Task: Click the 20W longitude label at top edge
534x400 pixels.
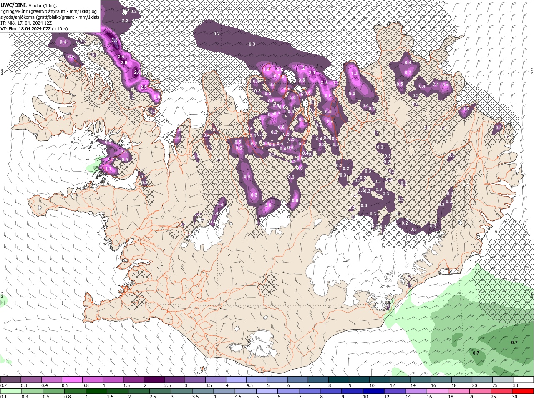Action: tap(222, 2)
